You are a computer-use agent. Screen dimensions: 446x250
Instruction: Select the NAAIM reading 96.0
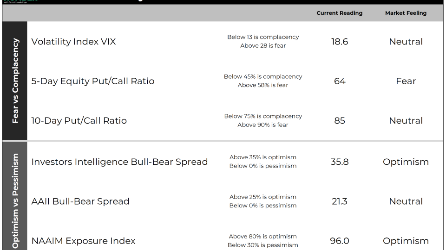(340, 241)
